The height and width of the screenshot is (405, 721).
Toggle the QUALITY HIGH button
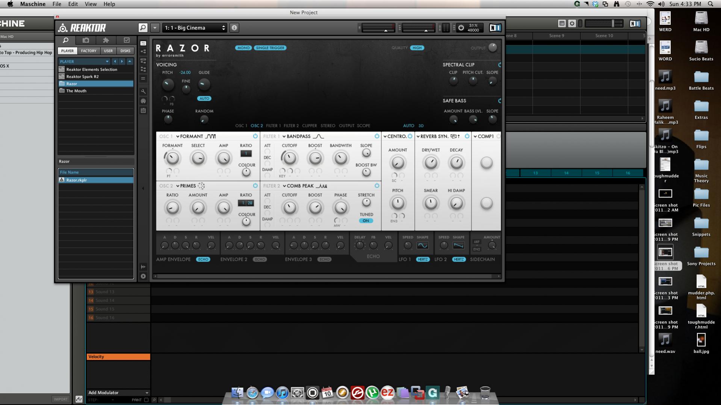[x=417, y=48]
